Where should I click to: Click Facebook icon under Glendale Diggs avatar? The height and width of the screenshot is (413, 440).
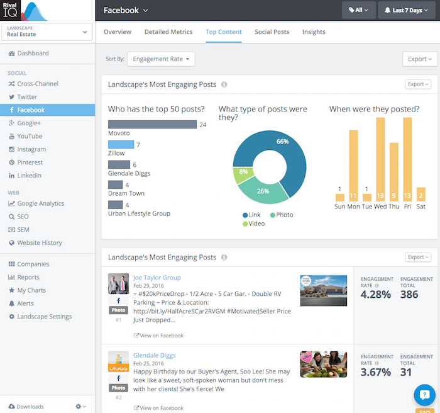(118, 378)
